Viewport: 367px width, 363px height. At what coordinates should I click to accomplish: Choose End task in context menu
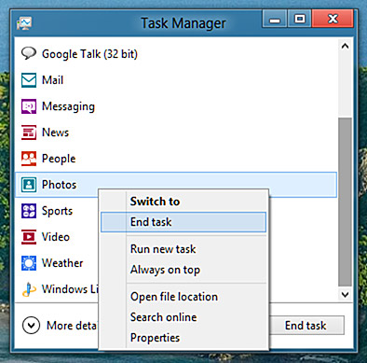pyautogui.click(x=183, y=222)
